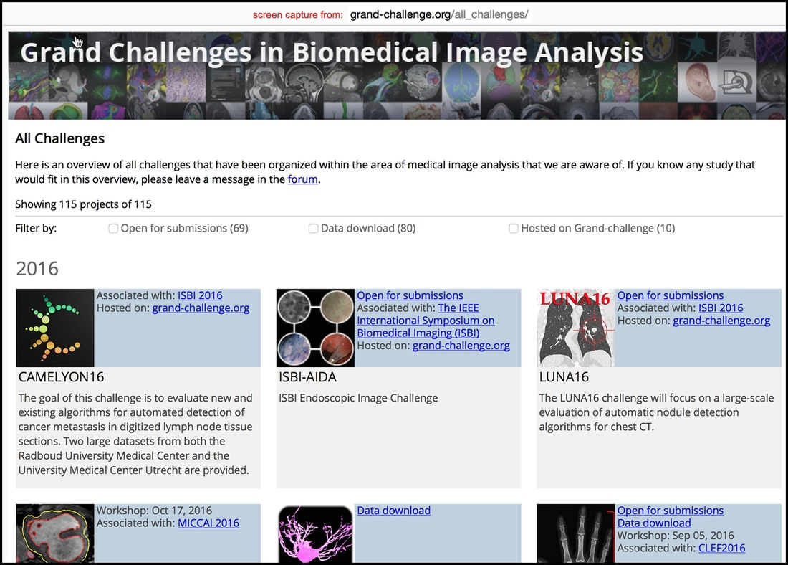Click the grand-challenge.org/all_challenges/ URL text
The image size is (788, 565).
(x=439, y=14)
